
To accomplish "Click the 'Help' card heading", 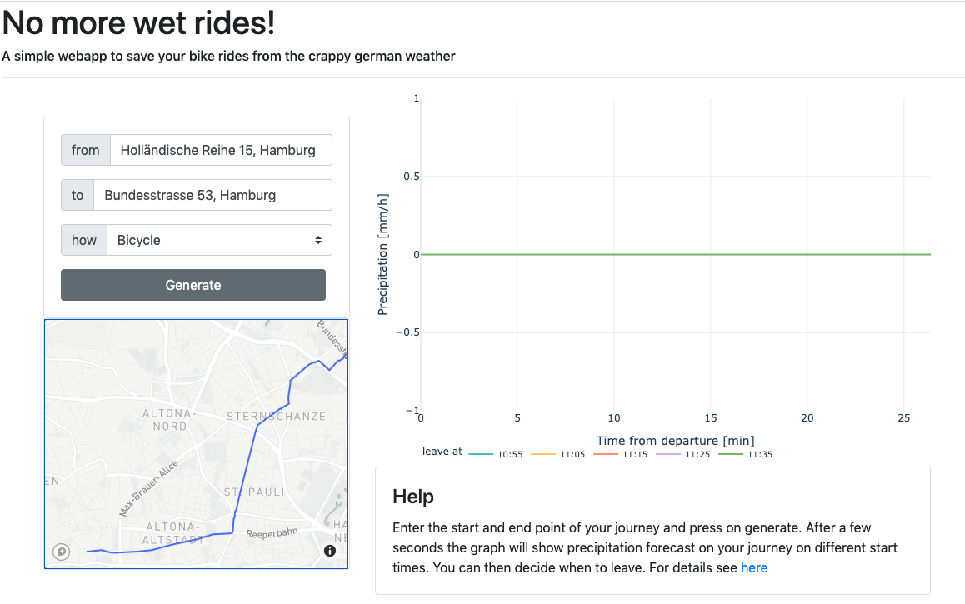I will [x=413, y=497].
